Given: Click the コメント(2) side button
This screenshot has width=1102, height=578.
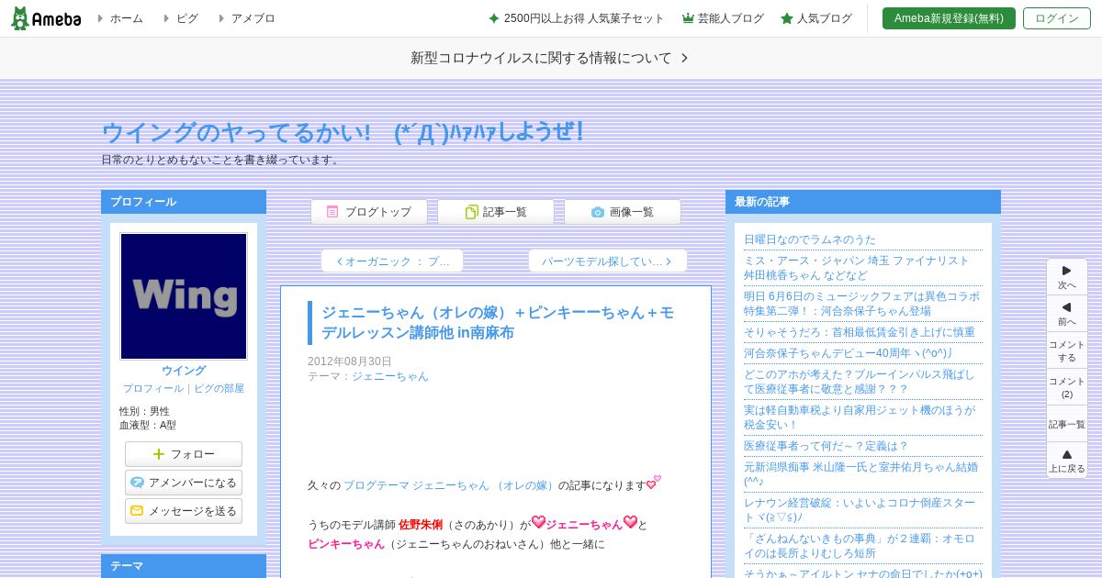Looking at the screenshot, I should pos(1067,387).
